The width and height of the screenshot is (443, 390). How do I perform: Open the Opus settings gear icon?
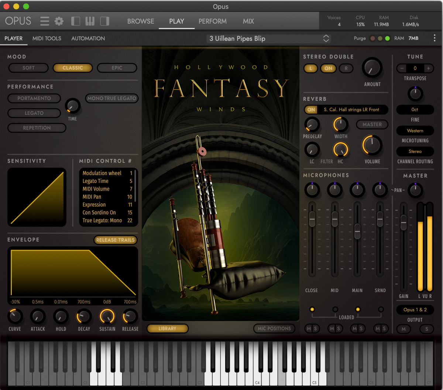(x=59, y=21)
